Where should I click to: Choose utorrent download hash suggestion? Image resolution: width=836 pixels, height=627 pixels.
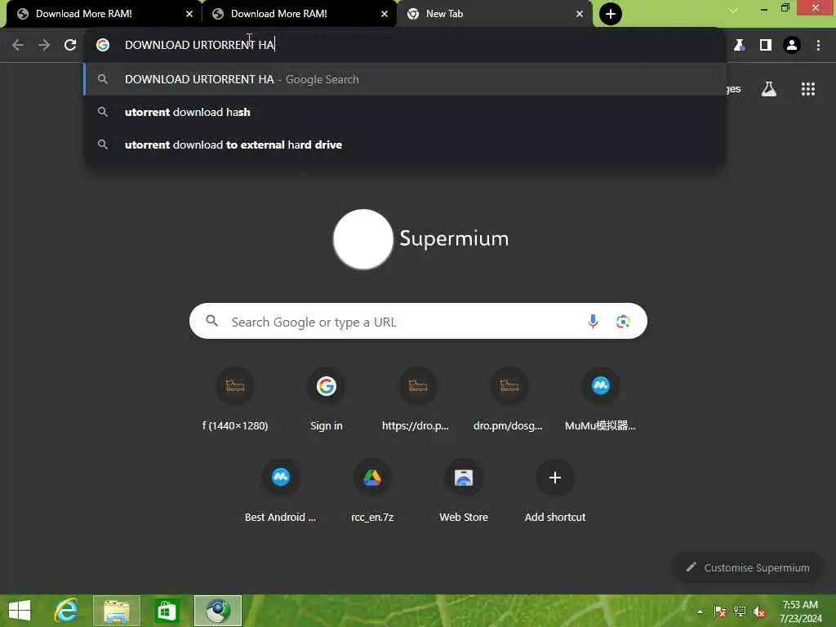[x=405, y=112]
